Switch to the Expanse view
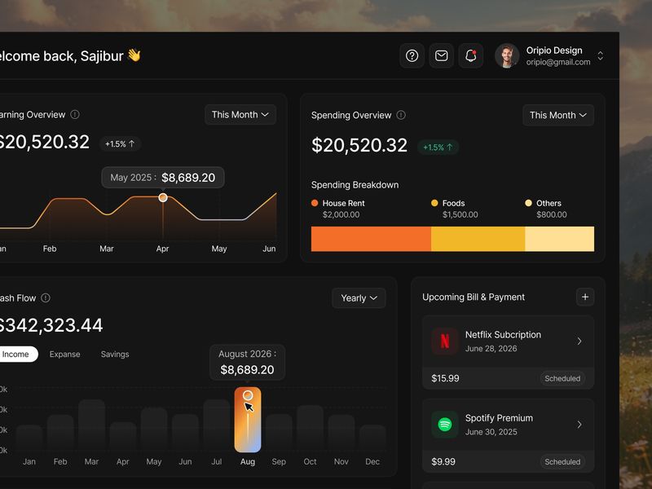Image resolution: width=652 pixels, height=489 pixels. [x=64, y=354]
